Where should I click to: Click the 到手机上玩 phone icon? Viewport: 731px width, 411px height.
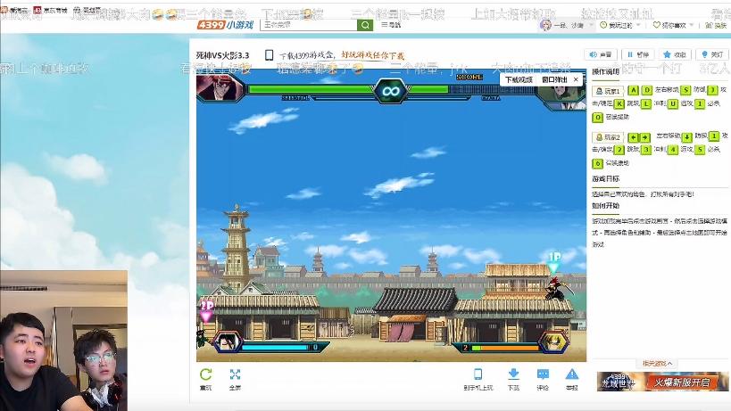click(478, 375)
